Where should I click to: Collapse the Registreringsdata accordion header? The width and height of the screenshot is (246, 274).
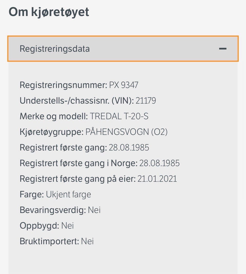tap(123, 49)
